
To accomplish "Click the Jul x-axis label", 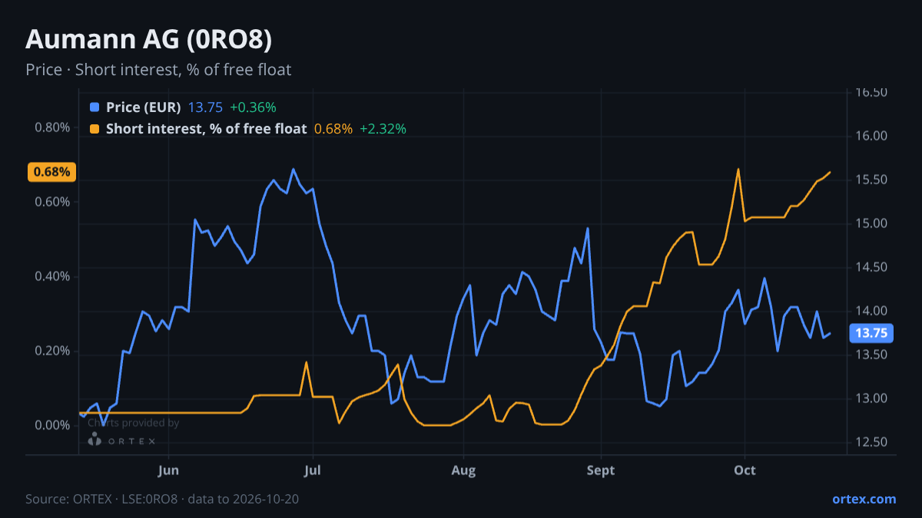I will point(312,470).
